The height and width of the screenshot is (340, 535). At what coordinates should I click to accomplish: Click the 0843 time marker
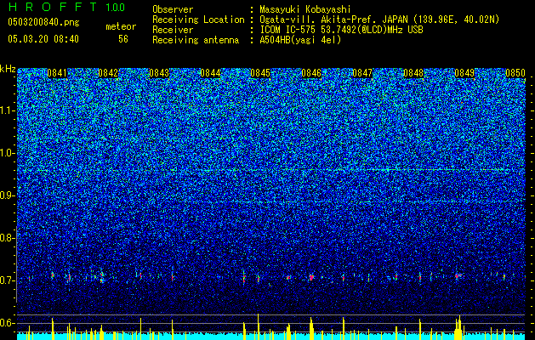(x=159, y=73)
